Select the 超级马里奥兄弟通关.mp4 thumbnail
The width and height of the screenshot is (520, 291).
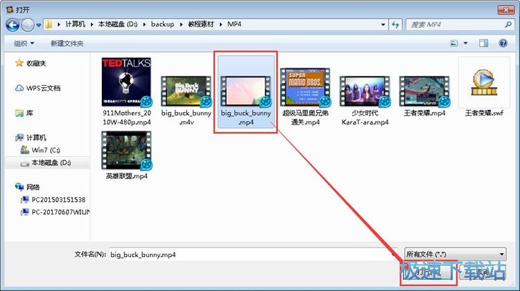click(305, 87)
